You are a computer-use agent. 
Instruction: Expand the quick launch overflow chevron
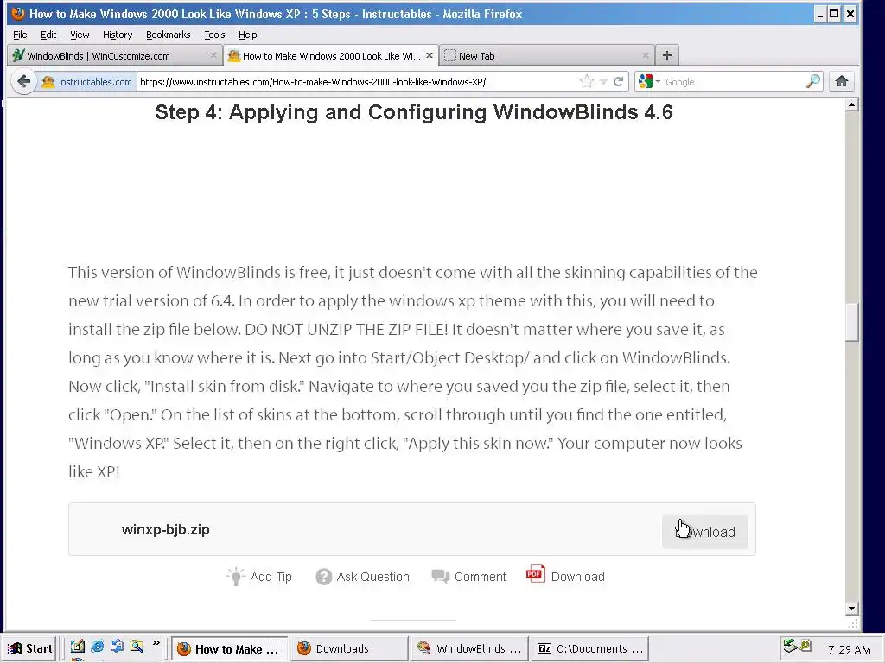[156, 642]
